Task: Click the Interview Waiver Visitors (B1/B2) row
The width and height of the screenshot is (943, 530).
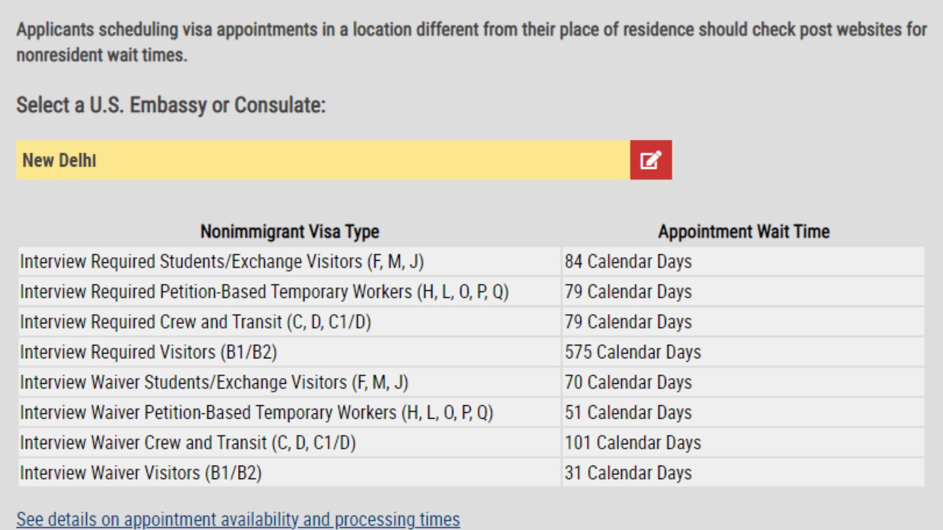Action: coord(471,473)
